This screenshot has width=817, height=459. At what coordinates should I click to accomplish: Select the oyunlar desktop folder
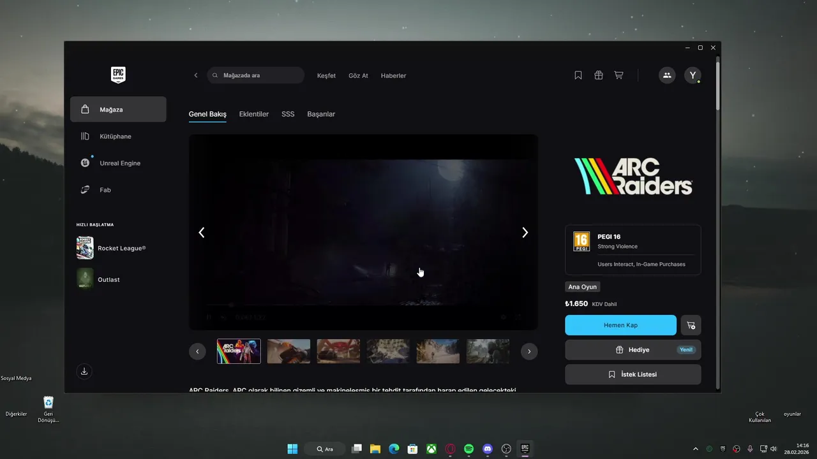click(x=792, y=414)
